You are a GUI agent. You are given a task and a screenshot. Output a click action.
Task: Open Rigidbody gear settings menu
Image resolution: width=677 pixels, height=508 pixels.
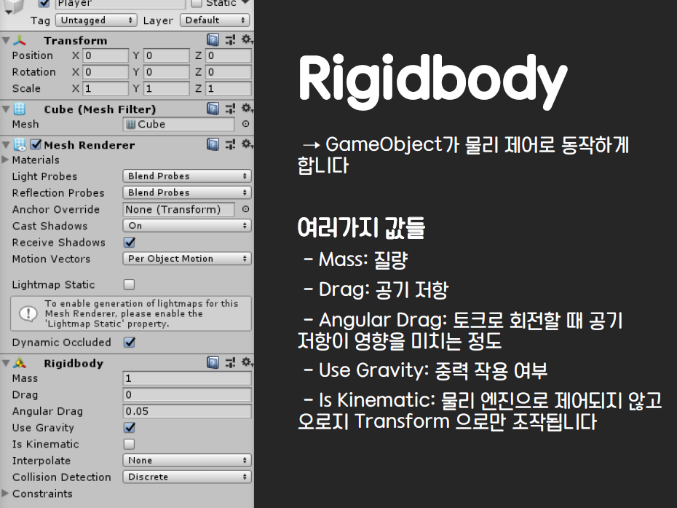pos(247,362)
